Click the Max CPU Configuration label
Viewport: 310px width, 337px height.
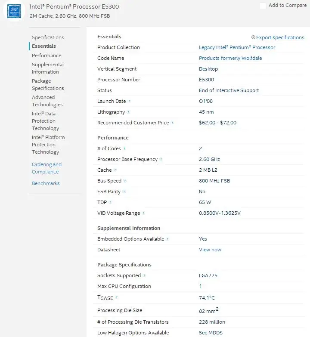[x=124, y=286]
